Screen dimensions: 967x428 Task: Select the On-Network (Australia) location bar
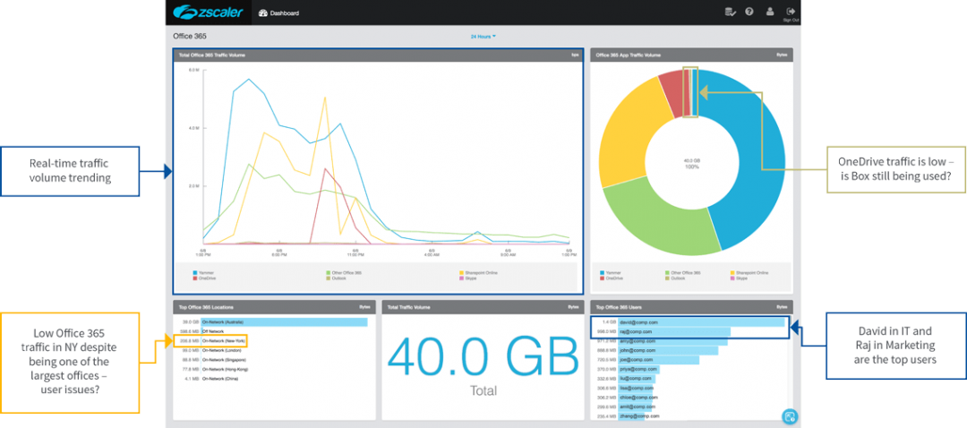tap(282, 321)
